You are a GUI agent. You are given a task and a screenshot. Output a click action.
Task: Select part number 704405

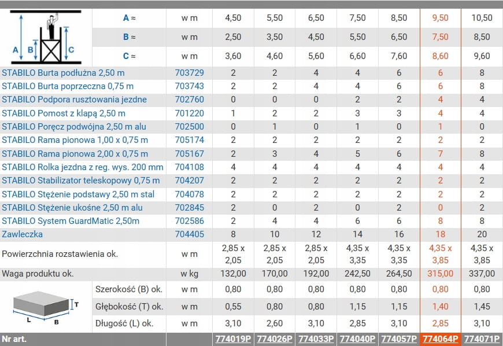click(189, 234)
